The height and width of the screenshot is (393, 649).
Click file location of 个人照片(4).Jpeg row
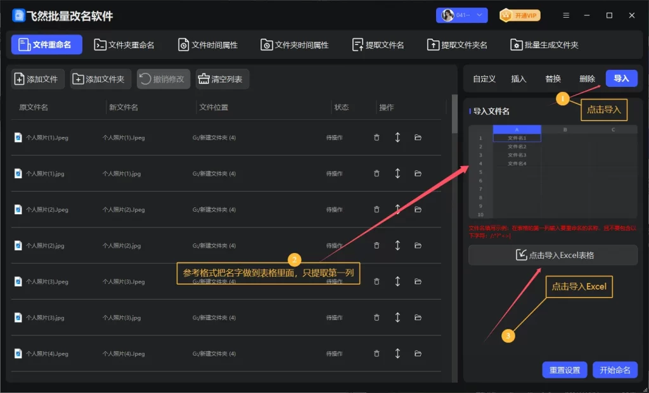tap(214, 354)
